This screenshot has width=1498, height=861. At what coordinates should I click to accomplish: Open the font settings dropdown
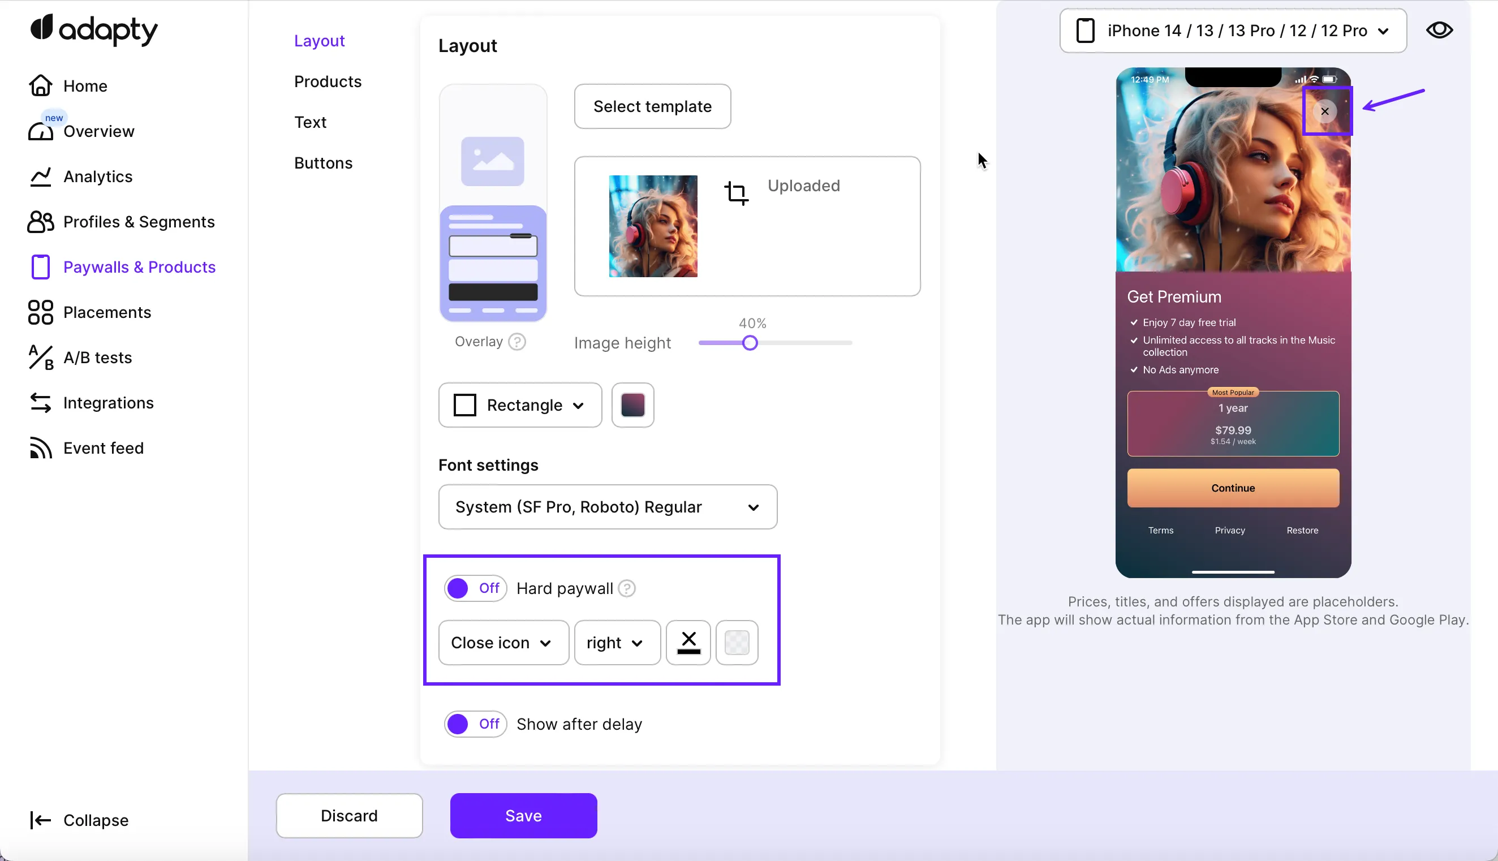(x=607, y=507)
